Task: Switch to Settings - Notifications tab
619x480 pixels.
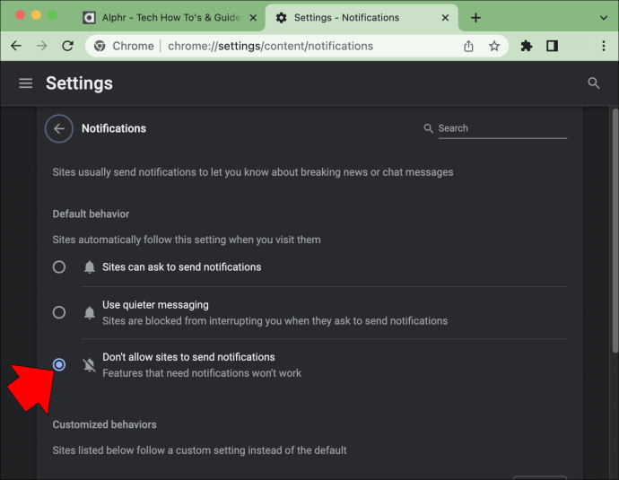Action: click(362, 18)
